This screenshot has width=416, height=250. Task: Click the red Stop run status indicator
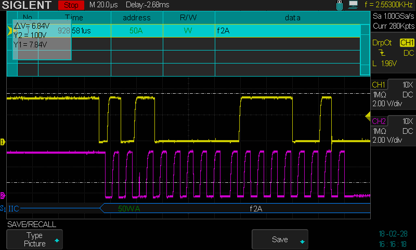coord(71,5)
